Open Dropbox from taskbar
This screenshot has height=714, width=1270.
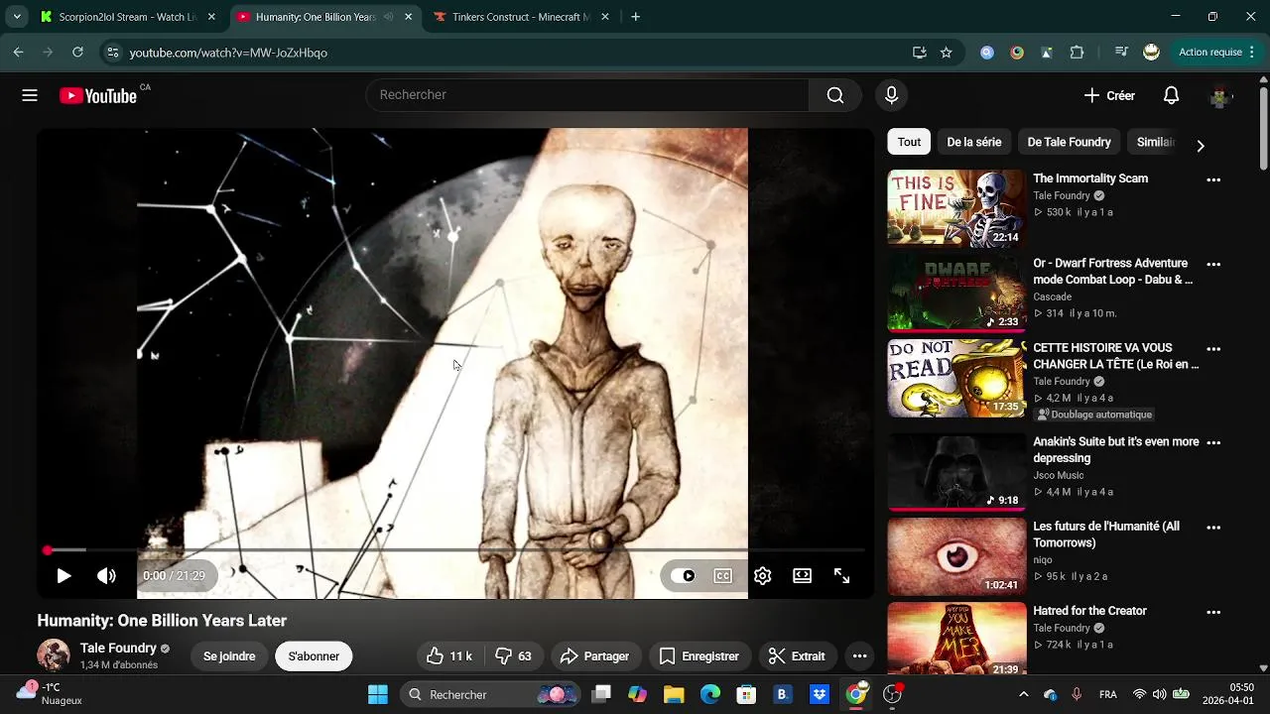tap(820, 694)
